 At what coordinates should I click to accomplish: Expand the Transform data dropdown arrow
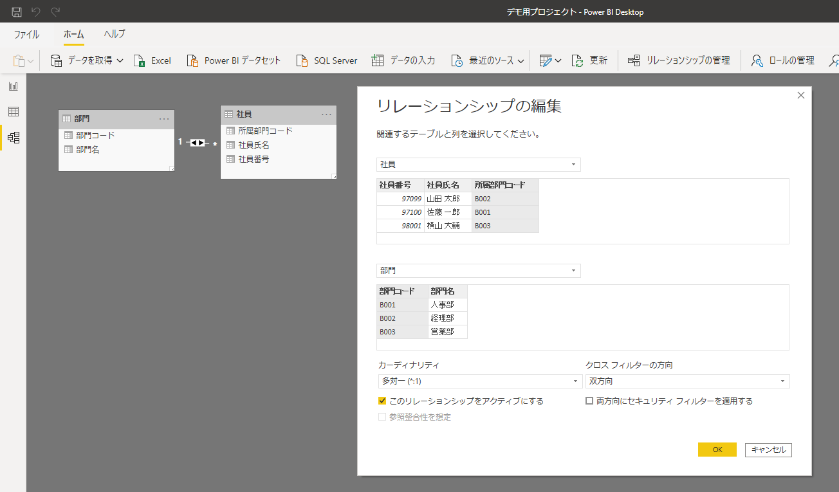point(558,60)
